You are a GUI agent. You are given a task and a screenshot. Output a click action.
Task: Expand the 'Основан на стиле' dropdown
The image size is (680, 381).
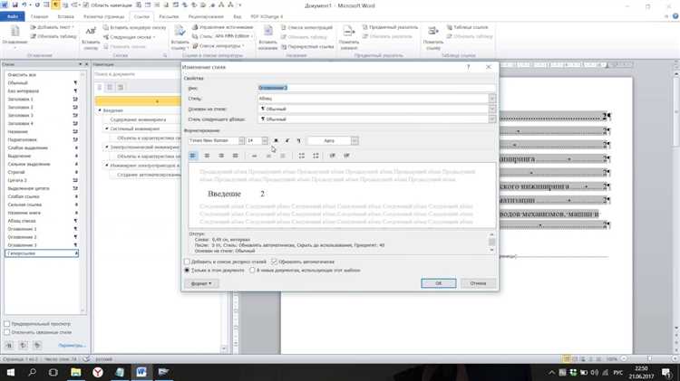point(492,109)
